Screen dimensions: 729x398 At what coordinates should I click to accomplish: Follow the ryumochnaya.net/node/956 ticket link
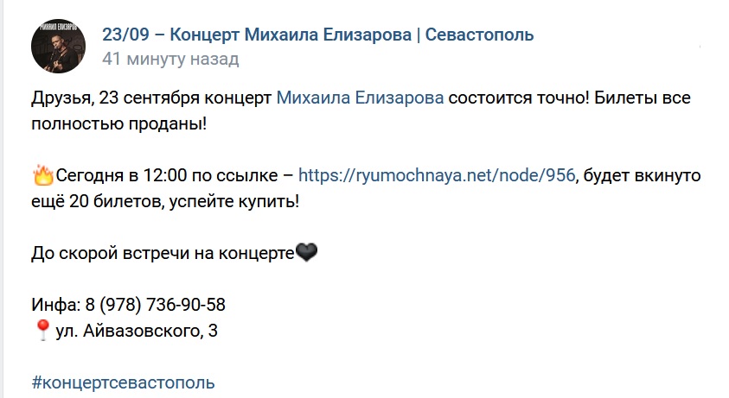point(437,175)
